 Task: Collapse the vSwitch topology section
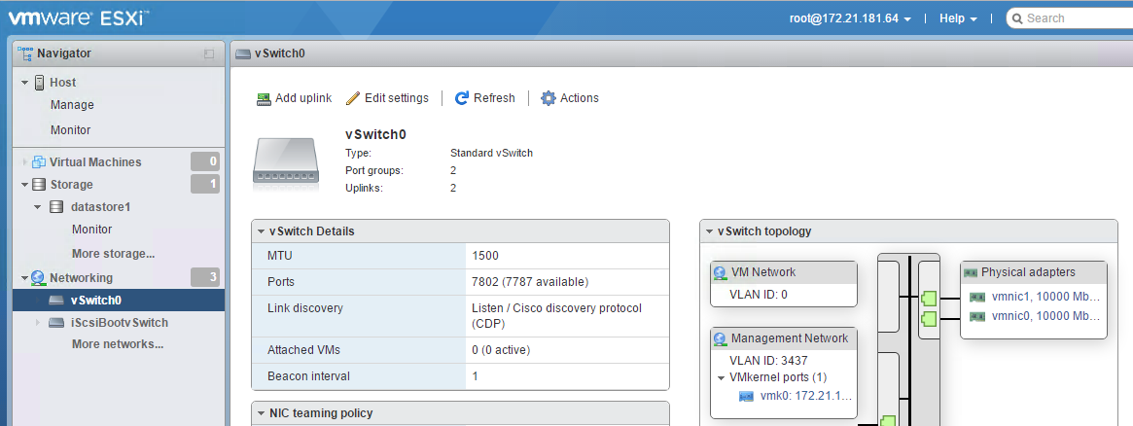tap(710, 231)
